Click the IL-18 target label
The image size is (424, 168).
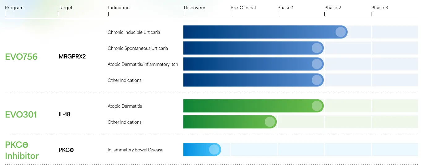click(x=64, y=114)
